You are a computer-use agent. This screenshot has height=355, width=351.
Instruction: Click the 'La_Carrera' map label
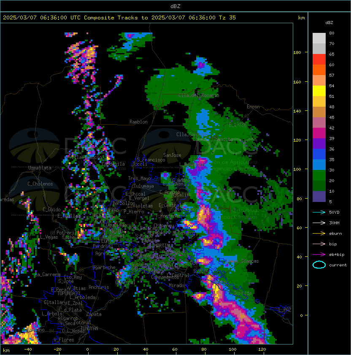coord(48,274)
